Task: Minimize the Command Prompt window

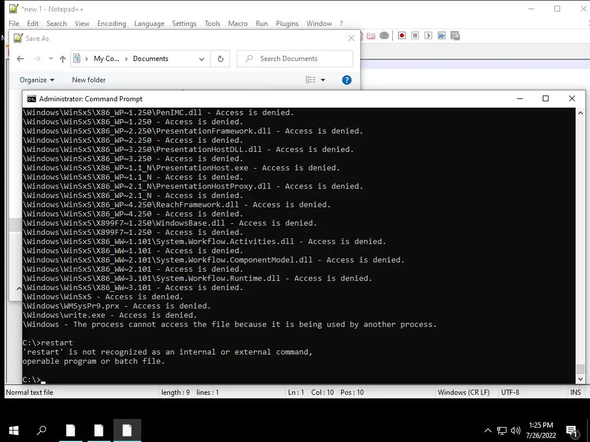Action: (520, 98)
